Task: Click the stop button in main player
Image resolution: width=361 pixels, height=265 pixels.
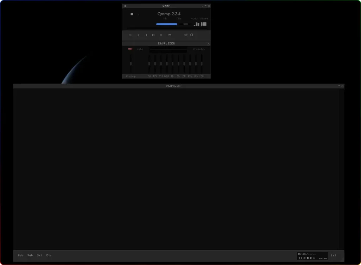Action: click(153, 35)
